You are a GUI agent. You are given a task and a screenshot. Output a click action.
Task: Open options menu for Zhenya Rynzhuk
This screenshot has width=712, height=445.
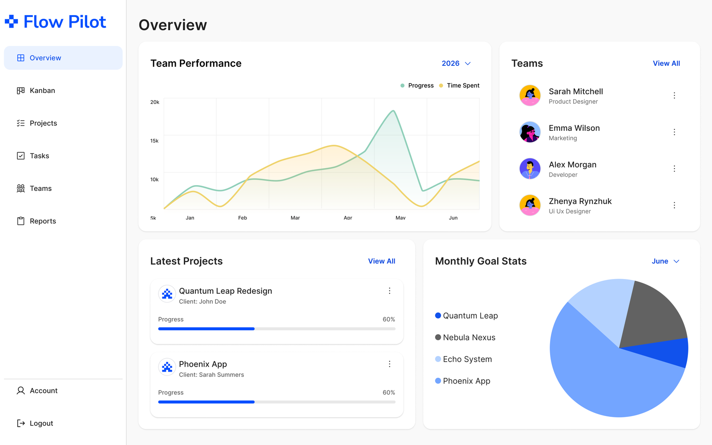coord(674,205)
